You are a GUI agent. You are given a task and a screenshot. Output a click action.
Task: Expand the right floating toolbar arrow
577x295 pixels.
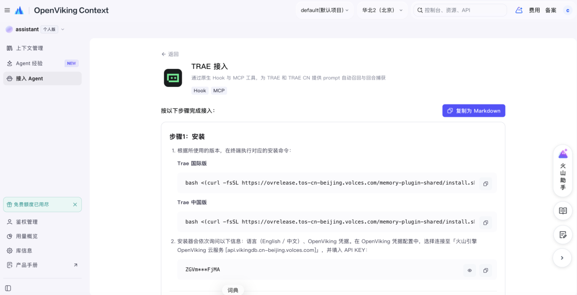[x=562, y=258]
